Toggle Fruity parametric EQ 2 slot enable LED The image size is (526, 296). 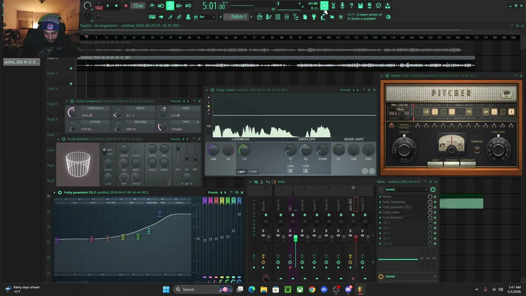coord(435,207)
